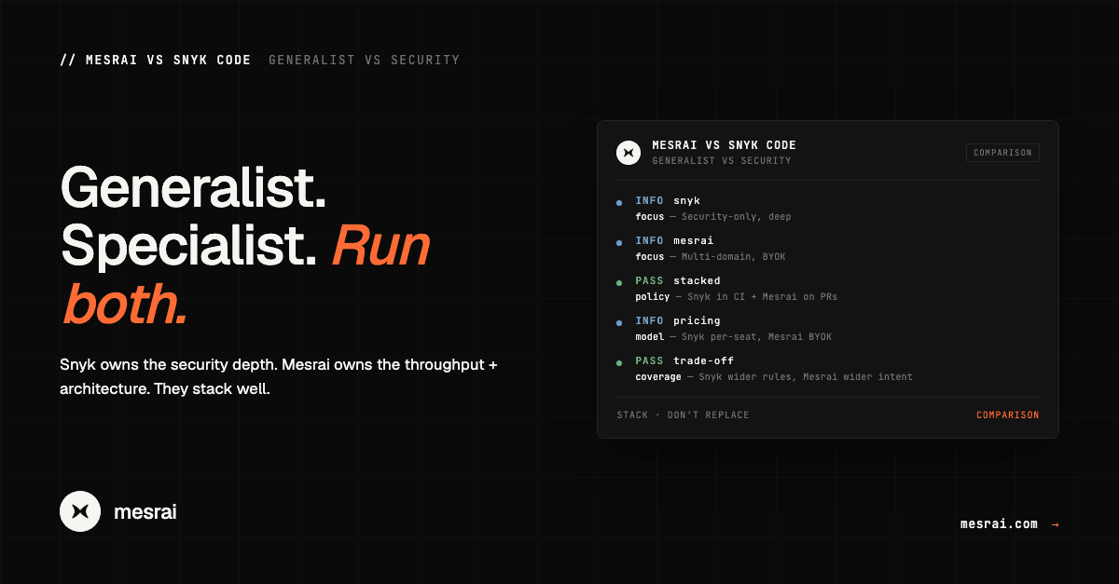Image resolution: width=1119 pixels, height=584 pixels.
Task: Click top header gray 'GENERALIST VS SECURITY' text
Action: pos(364,60)
